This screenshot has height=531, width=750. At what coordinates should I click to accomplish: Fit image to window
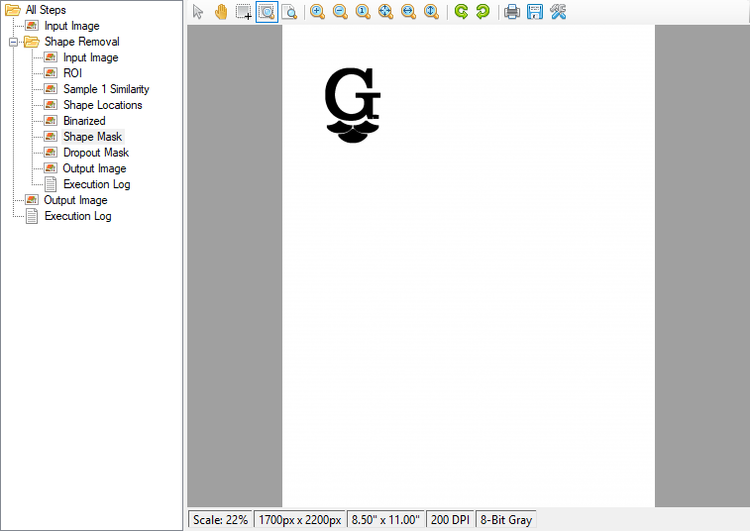[385, 12]
